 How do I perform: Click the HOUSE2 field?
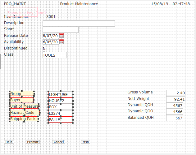click(x=61, y=101)
